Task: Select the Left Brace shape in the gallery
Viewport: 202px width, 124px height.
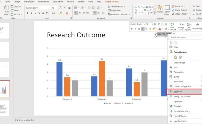Action: (145, 13)
